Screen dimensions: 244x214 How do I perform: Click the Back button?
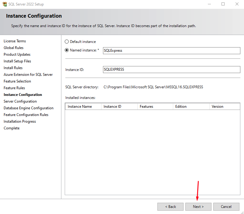coord(170,207)
